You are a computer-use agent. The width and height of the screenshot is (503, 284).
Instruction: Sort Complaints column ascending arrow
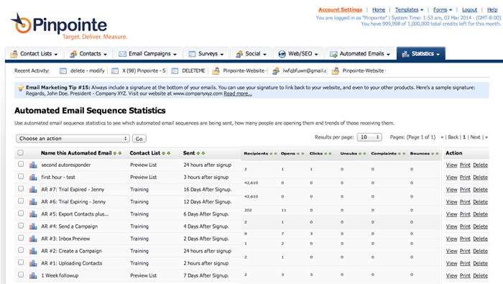(400, 154)
